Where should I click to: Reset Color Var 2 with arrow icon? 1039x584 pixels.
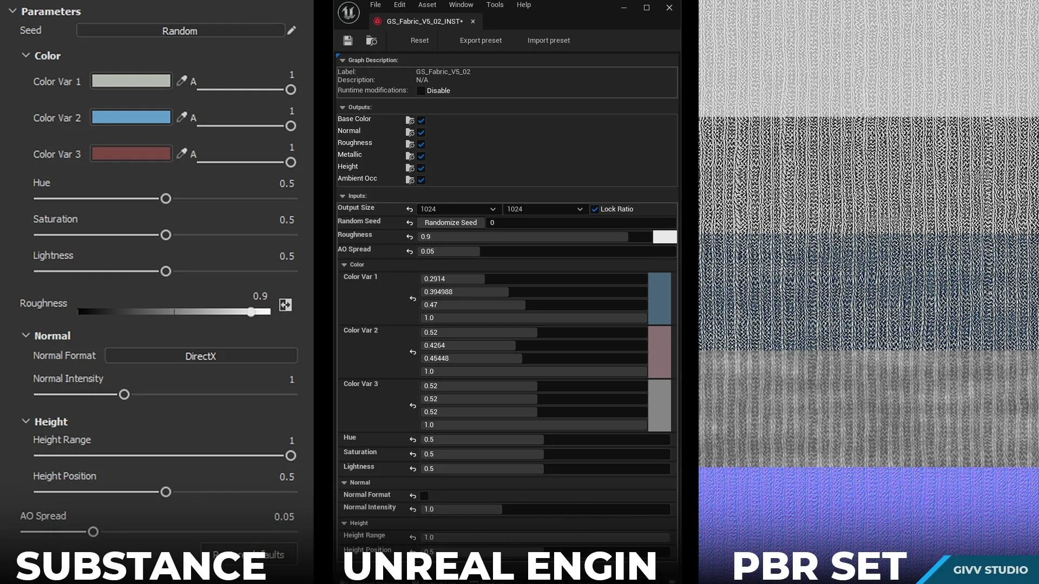413,352
